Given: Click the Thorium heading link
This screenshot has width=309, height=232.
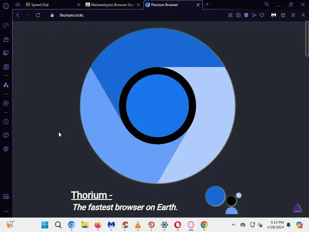Looking at the screenshot, I should (92, 195).
